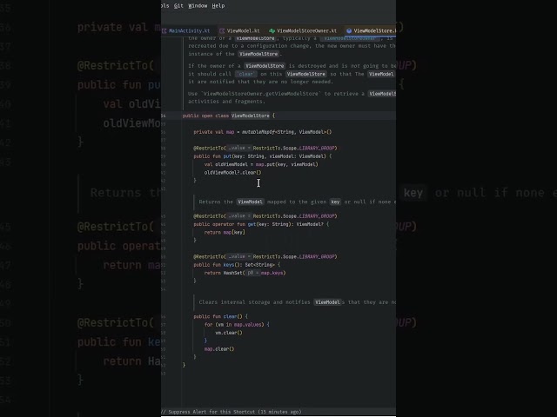Follow the 'clear' link in the doc comment
Screen dimensions: 557x417
245,74
